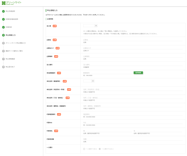This screenshot has width=187, height=156.
Task: Open the 法人格 dropdown
Action: tap(90, 26)
